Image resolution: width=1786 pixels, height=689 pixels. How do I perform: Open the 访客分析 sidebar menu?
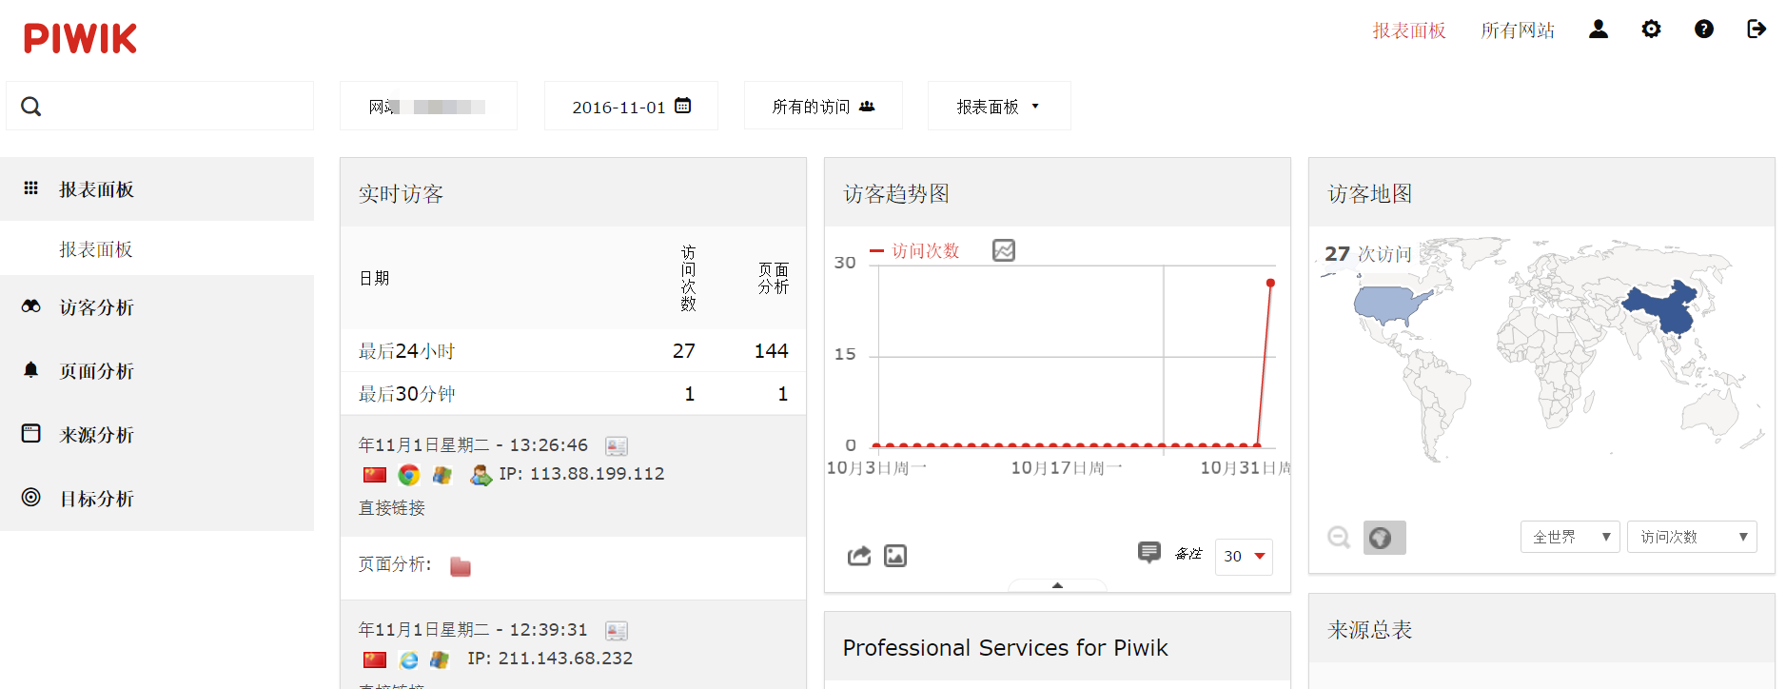point(97,307)
